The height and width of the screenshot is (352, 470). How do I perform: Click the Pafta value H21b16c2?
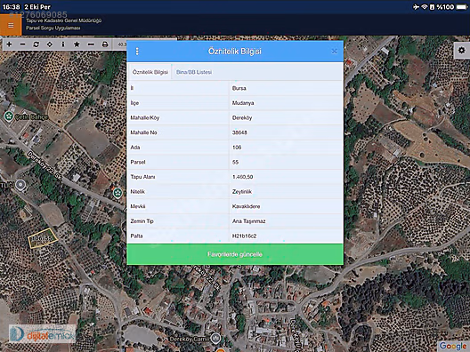(x=244, y=236)
